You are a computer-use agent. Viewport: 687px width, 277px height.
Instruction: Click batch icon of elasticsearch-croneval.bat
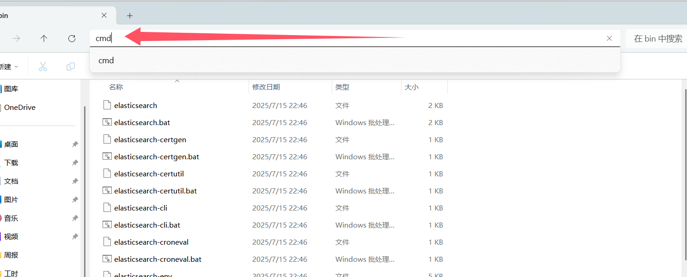[x=107, y=259]
